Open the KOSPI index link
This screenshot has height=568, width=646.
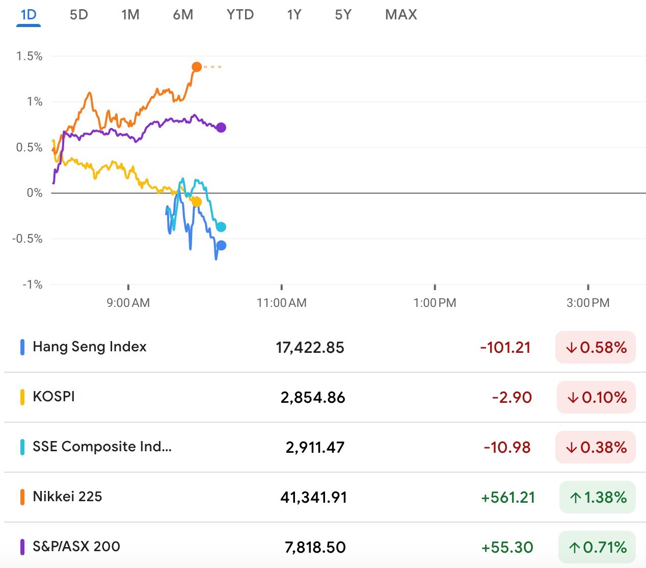pos(53,397)
